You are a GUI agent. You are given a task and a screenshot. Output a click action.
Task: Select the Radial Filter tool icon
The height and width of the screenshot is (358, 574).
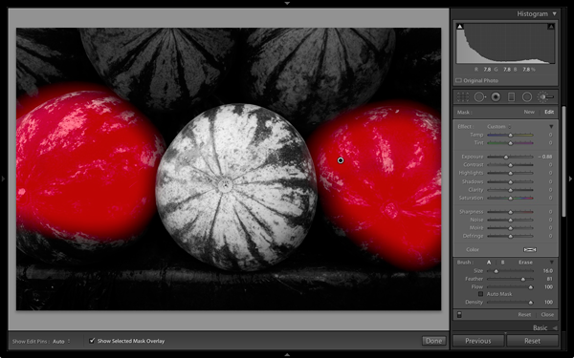(527, 96)
